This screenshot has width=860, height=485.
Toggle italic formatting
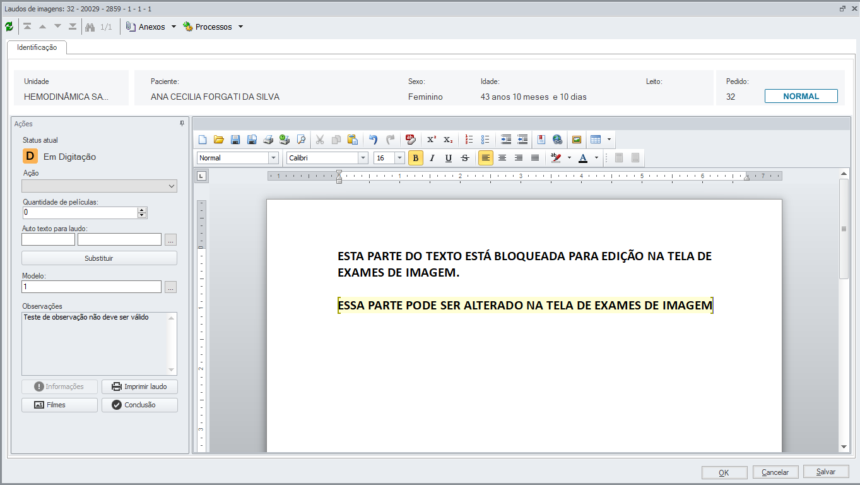coord(432,158)
